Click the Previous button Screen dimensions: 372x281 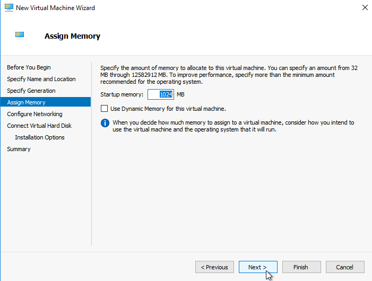(x=214, y=267)
